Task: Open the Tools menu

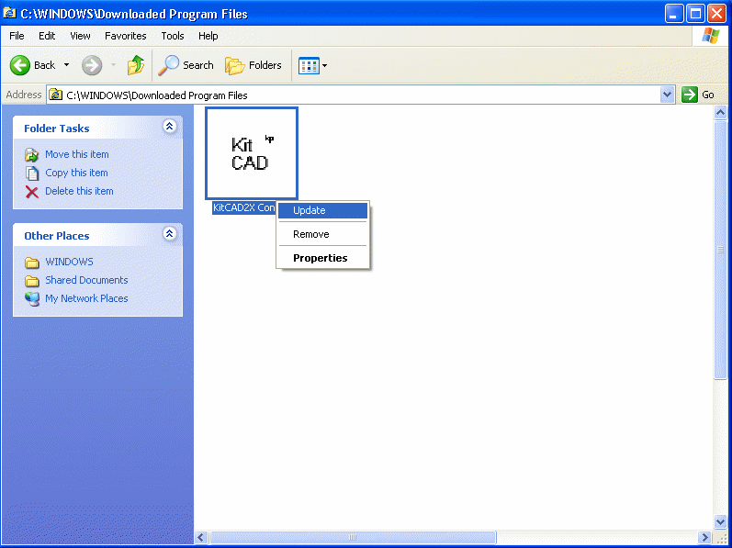Action: coord(173,36)
